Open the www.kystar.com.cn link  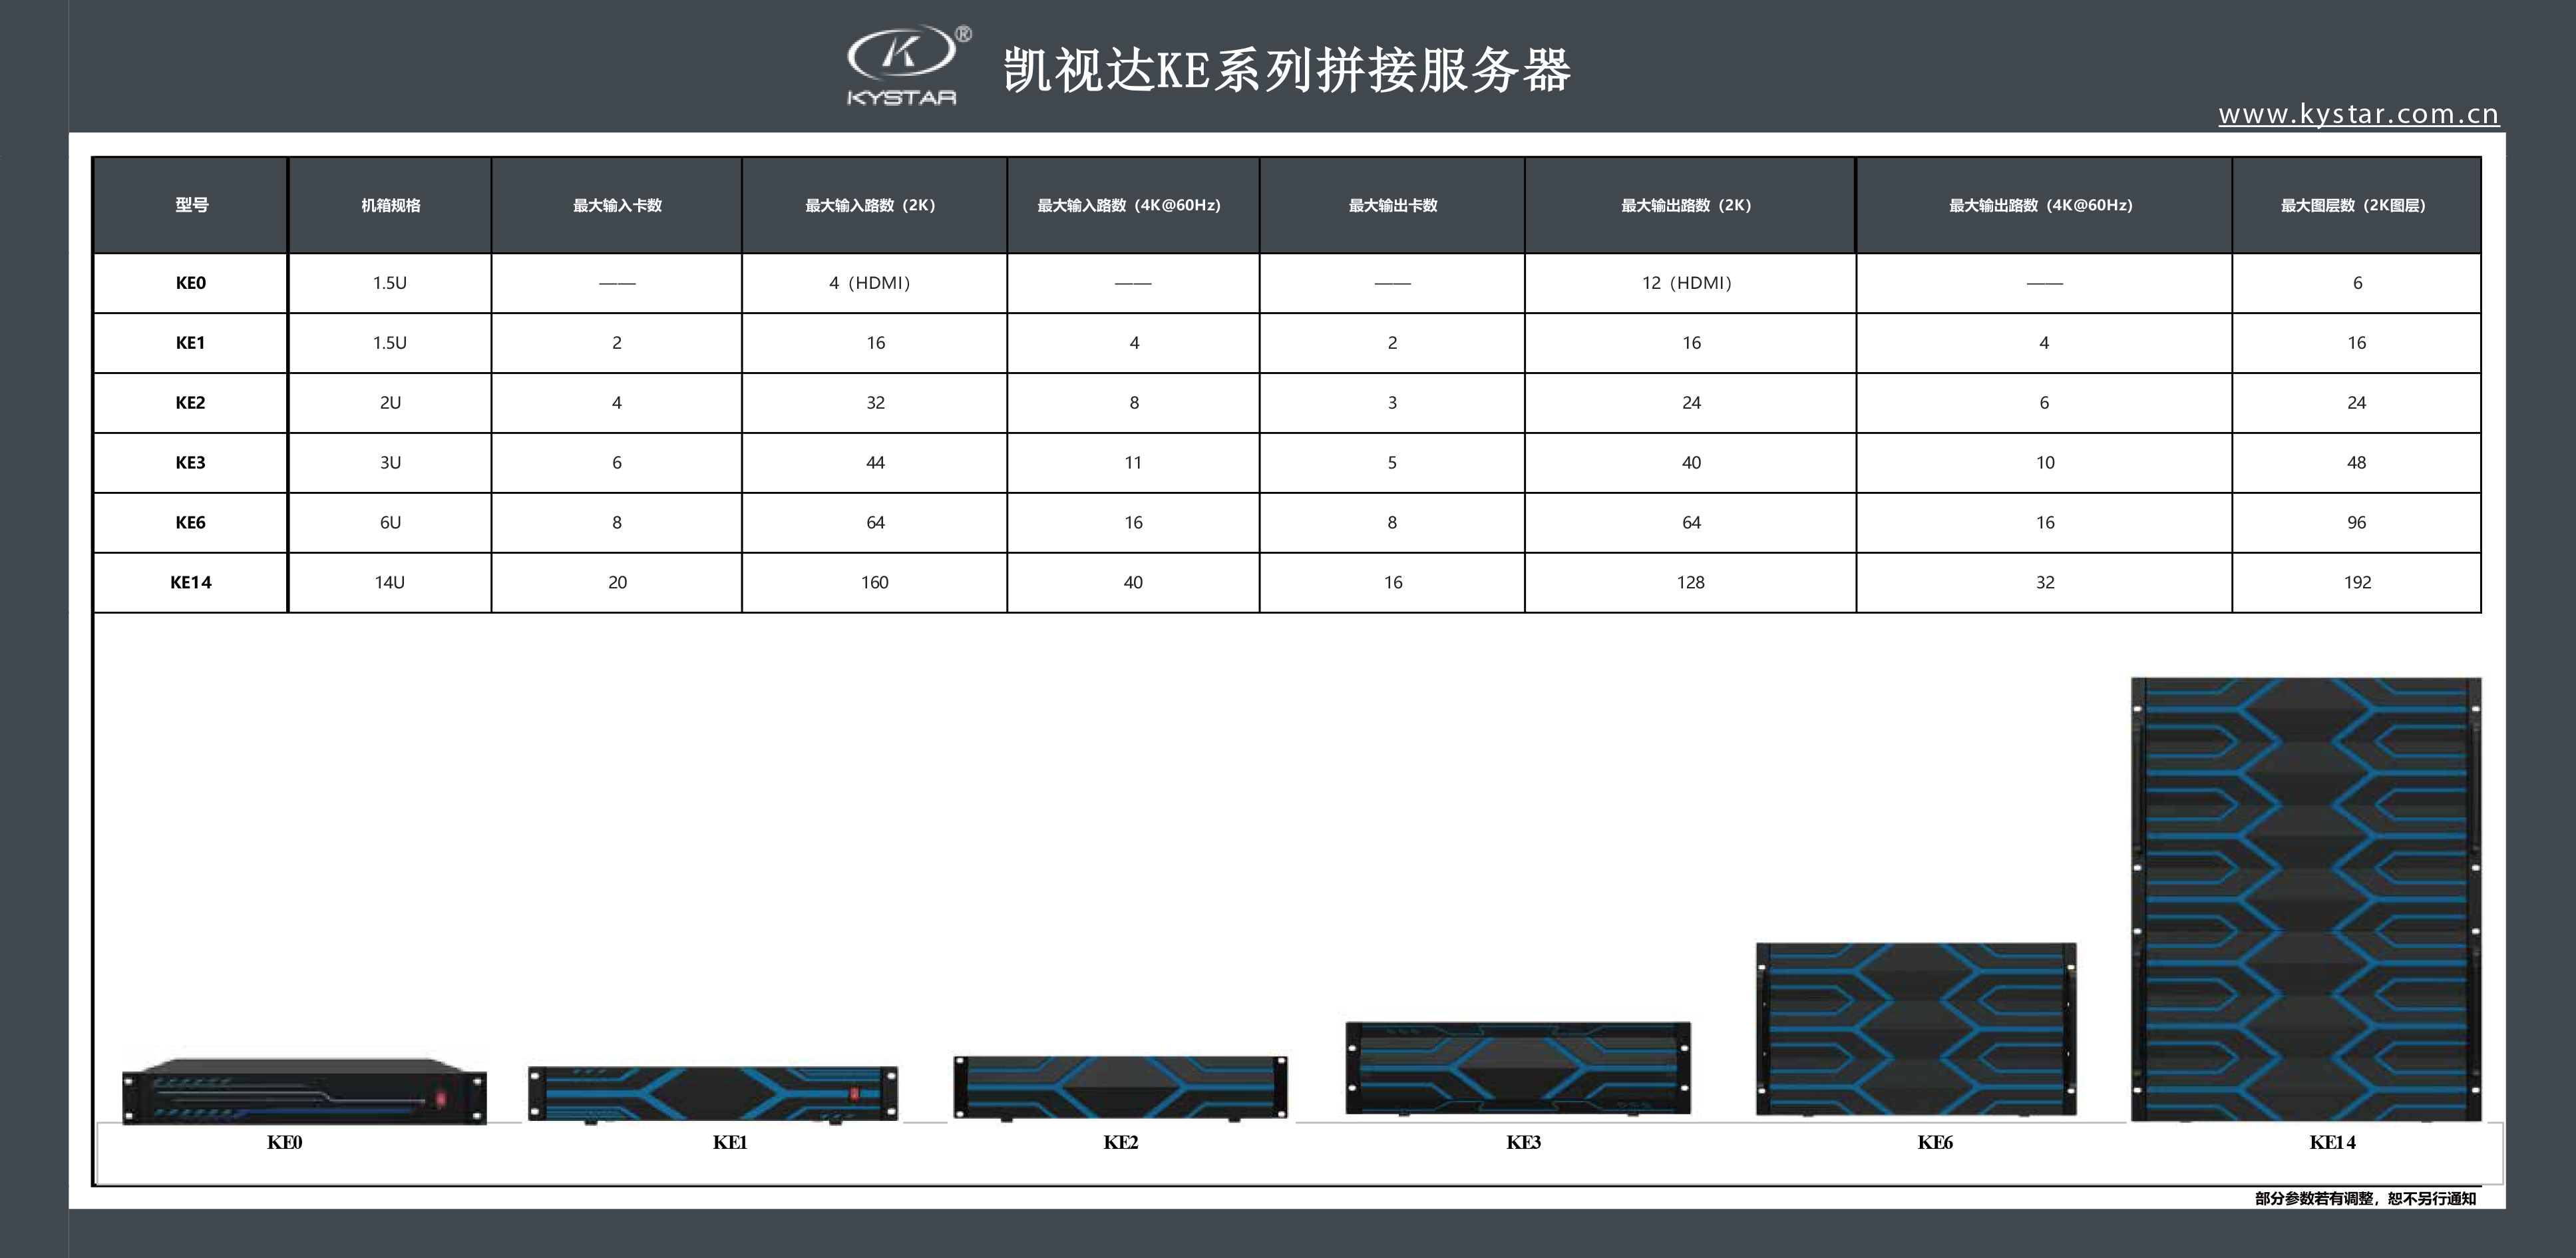[2358, 114]
